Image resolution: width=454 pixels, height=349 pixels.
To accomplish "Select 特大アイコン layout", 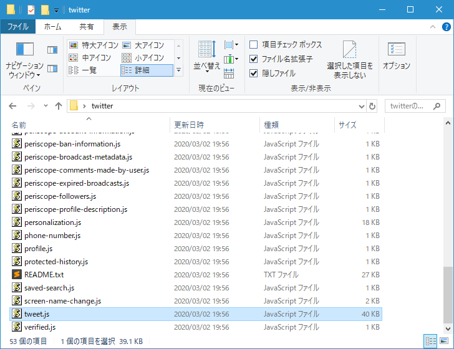I will point(94,45).
